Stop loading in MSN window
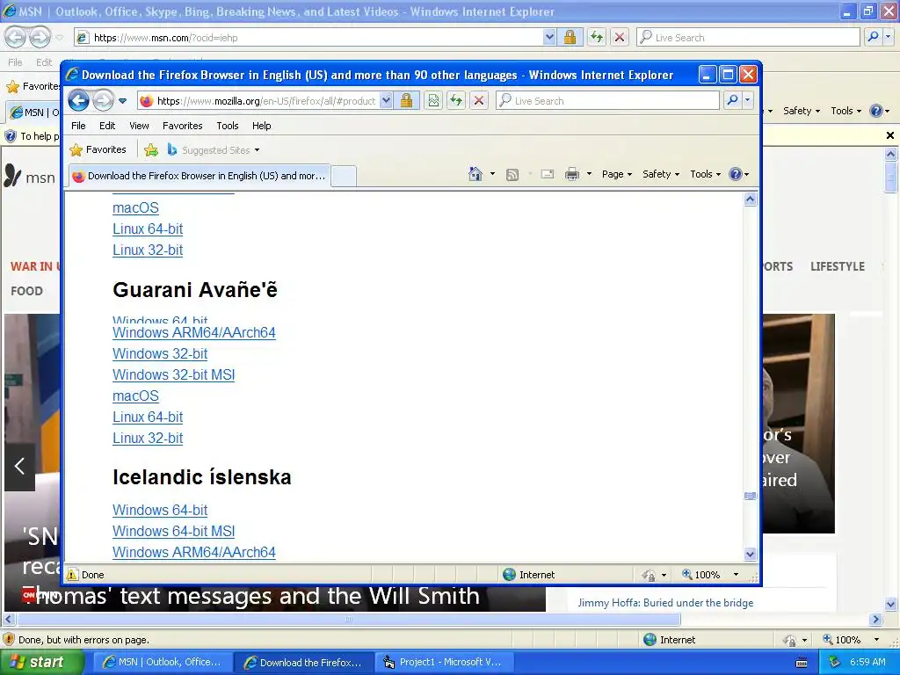900x675 pixels. click(620, 38)
